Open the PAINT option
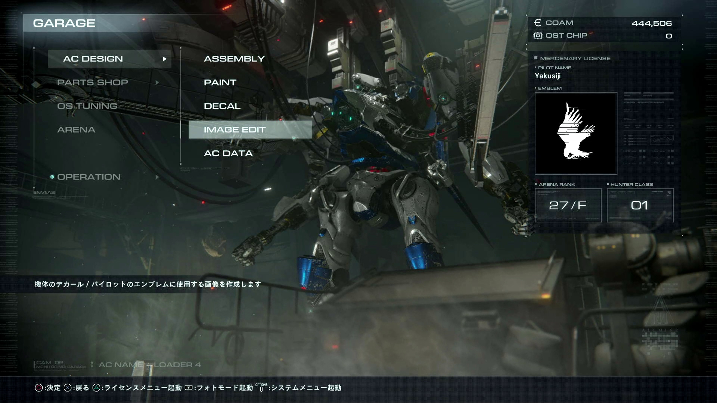717x403 pixels. point(220,82)
